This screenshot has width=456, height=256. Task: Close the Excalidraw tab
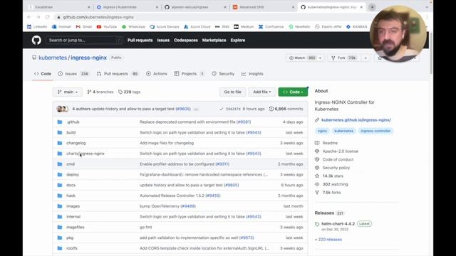coord(89,7)
